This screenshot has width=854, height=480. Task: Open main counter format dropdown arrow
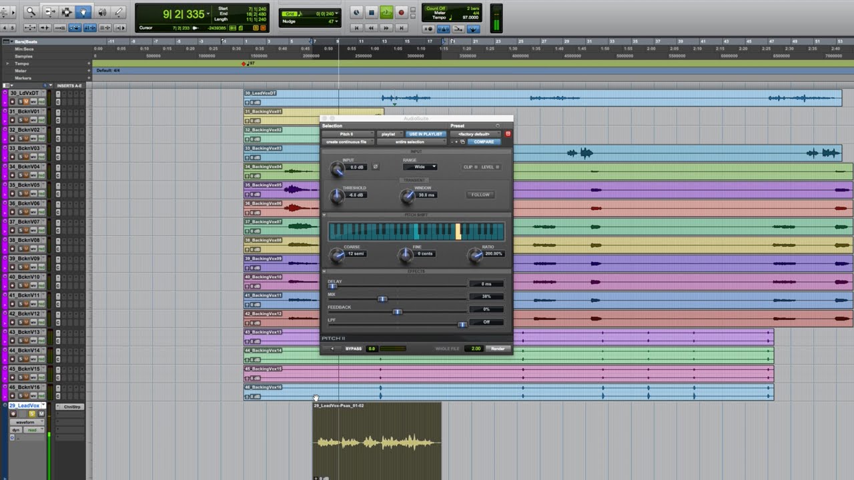209,13
